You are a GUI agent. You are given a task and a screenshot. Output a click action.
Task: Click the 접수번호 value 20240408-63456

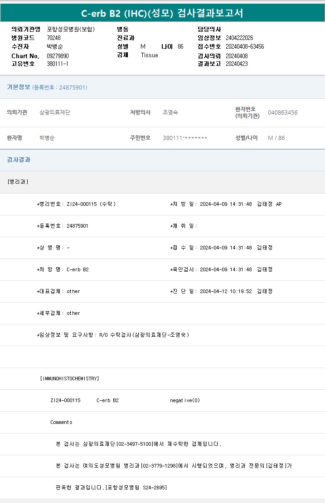245,46
